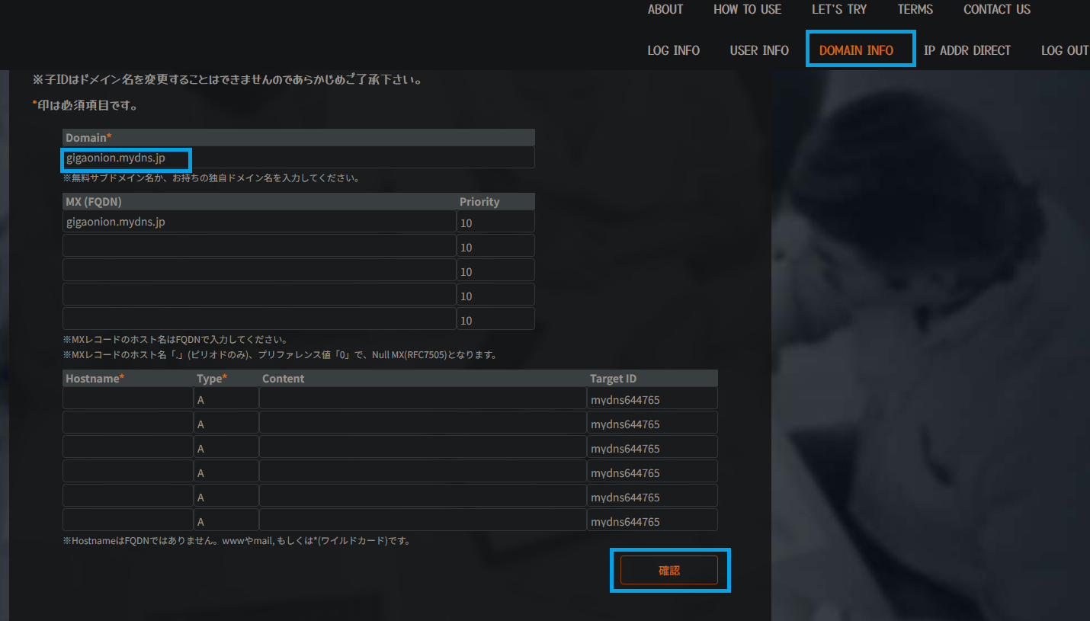Open the CONTACT US page

(995, 9)
